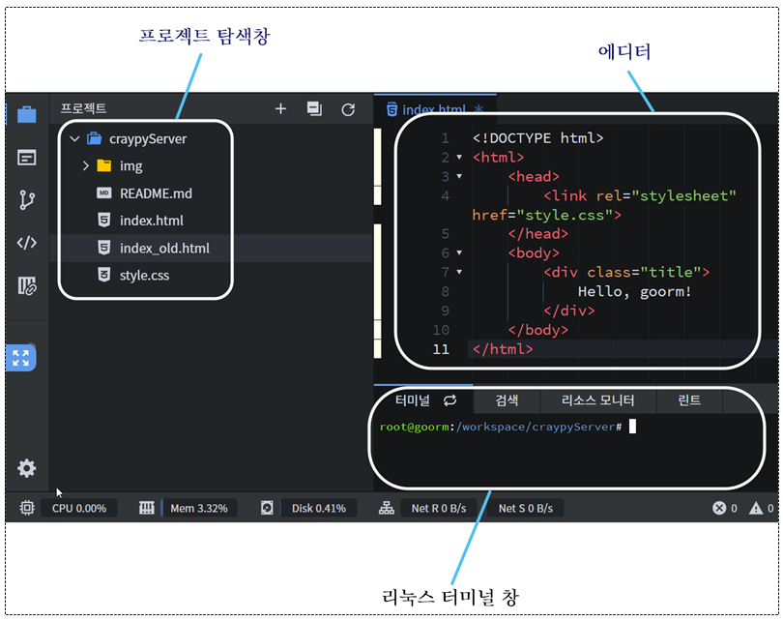Click the disk status icon
783x621 pixels.
tap(267, 508)
